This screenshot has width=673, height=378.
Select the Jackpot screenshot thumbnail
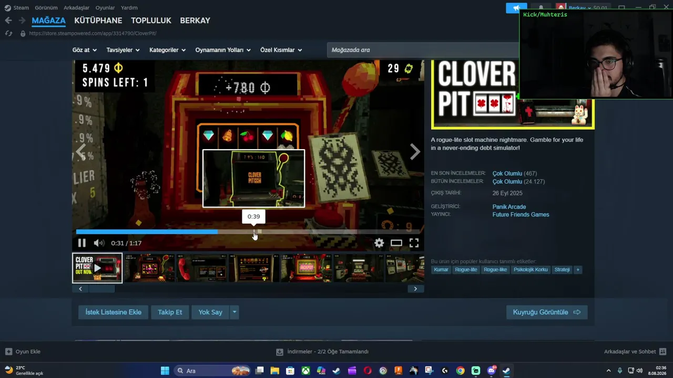(307, 268)
